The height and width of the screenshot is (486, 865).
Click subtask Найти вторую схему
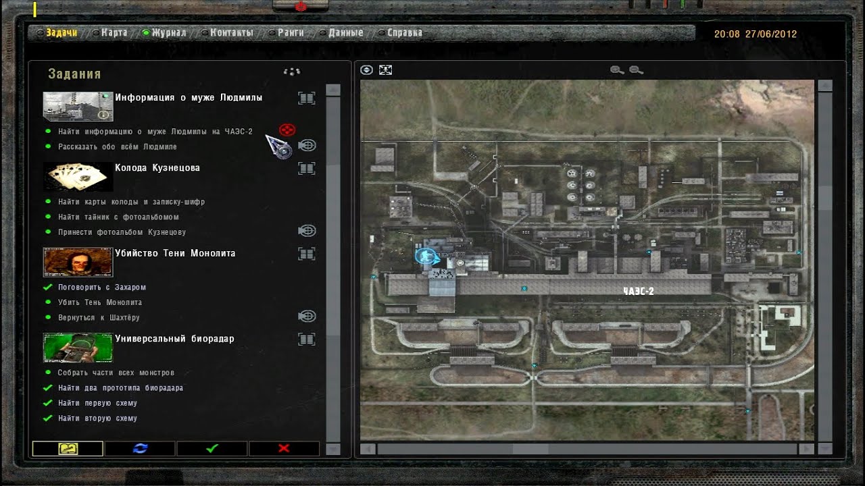(x=97, y=418)
